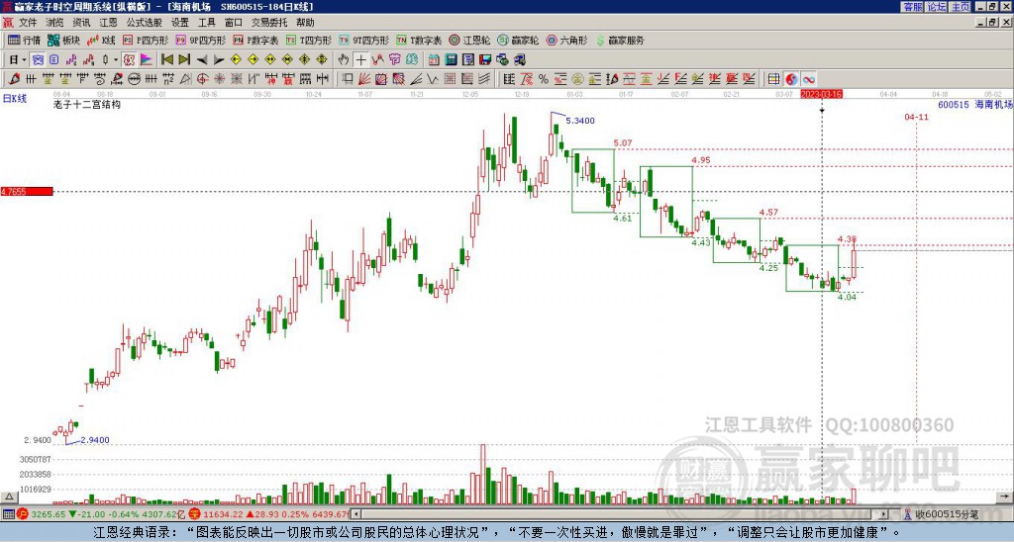Open the 帮助 menu
This screenshot has width=1014, height=542.
(x=305, y=23)
